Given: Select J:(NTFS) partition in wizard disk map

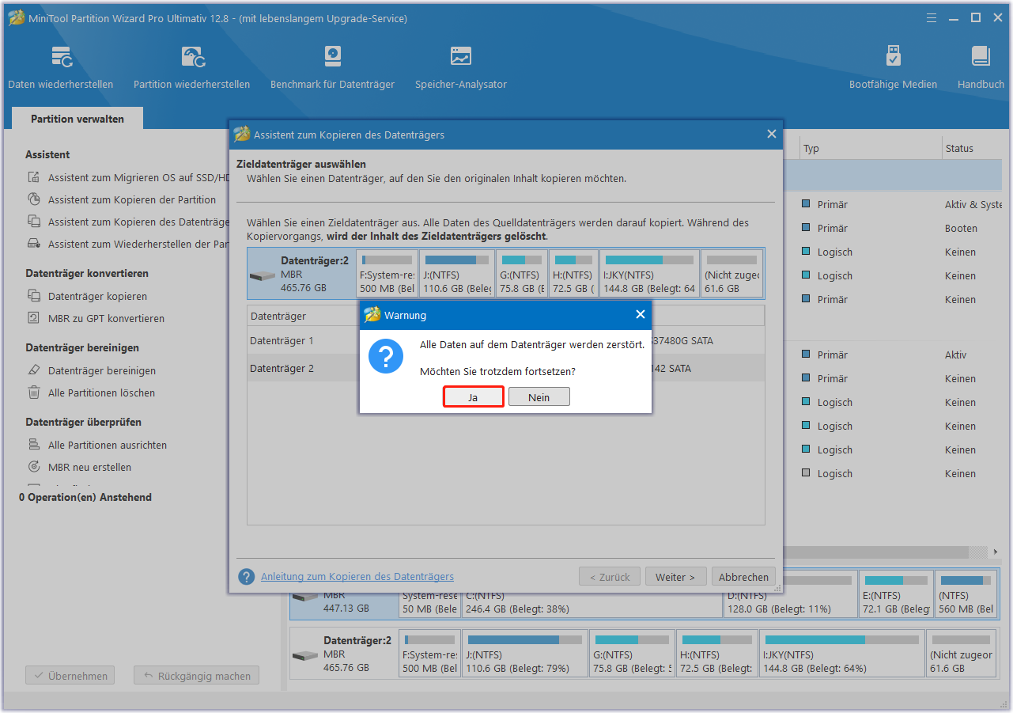Looking at the screenshot, I should coord(456,274).
